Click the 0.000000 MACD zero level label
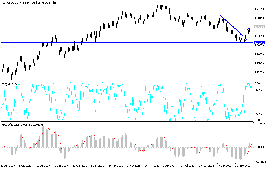This screenshot has height=169, width=268. (260, 147)
